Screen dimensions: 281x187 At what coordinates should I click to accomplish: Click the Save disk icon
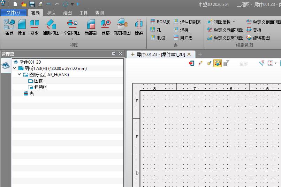tap(32, 4)
